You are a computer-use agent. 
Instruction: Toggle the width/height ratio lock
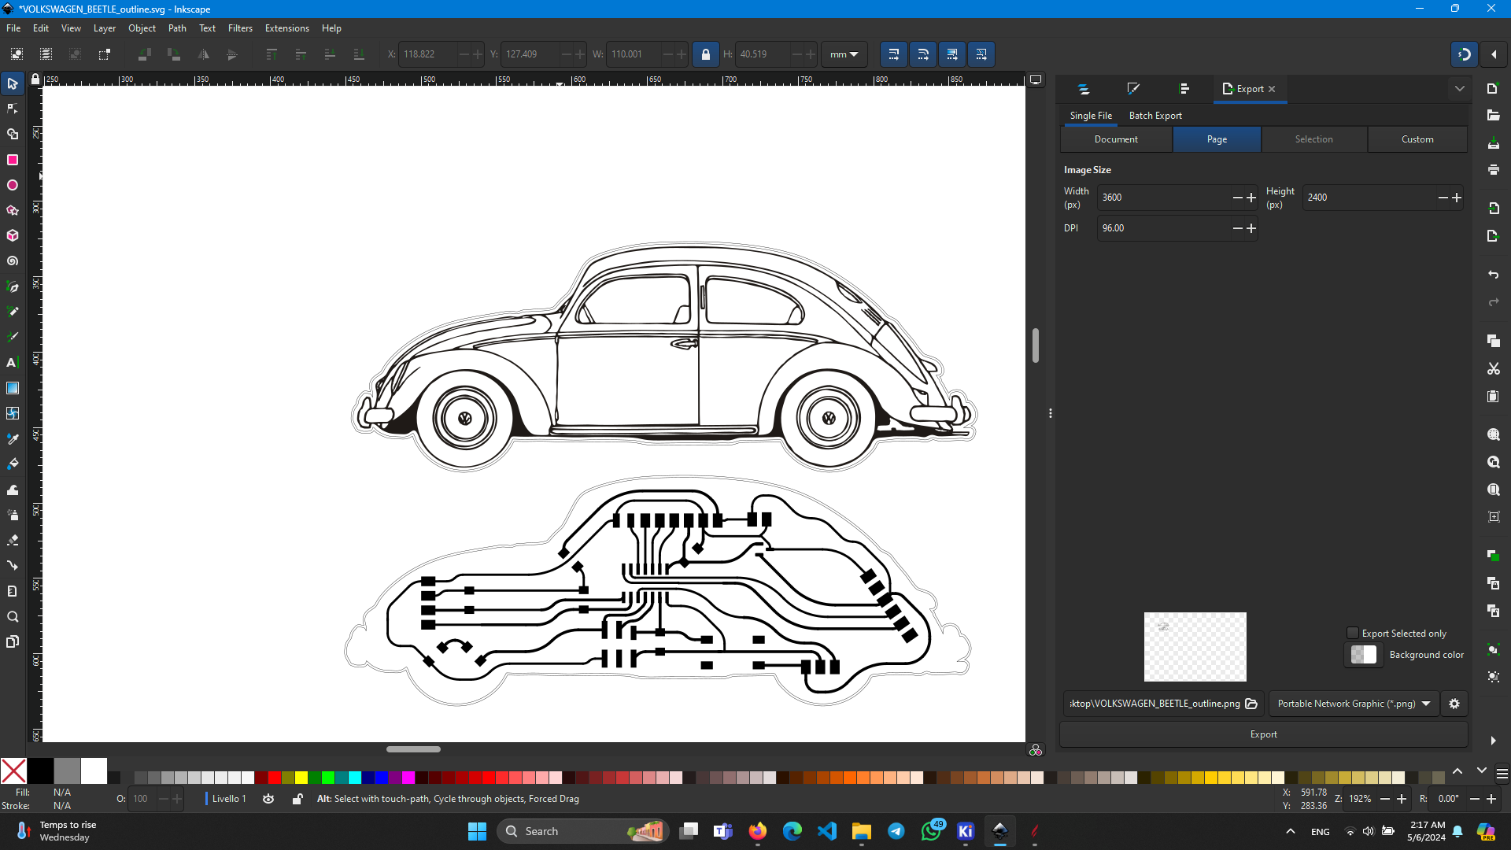706,54
